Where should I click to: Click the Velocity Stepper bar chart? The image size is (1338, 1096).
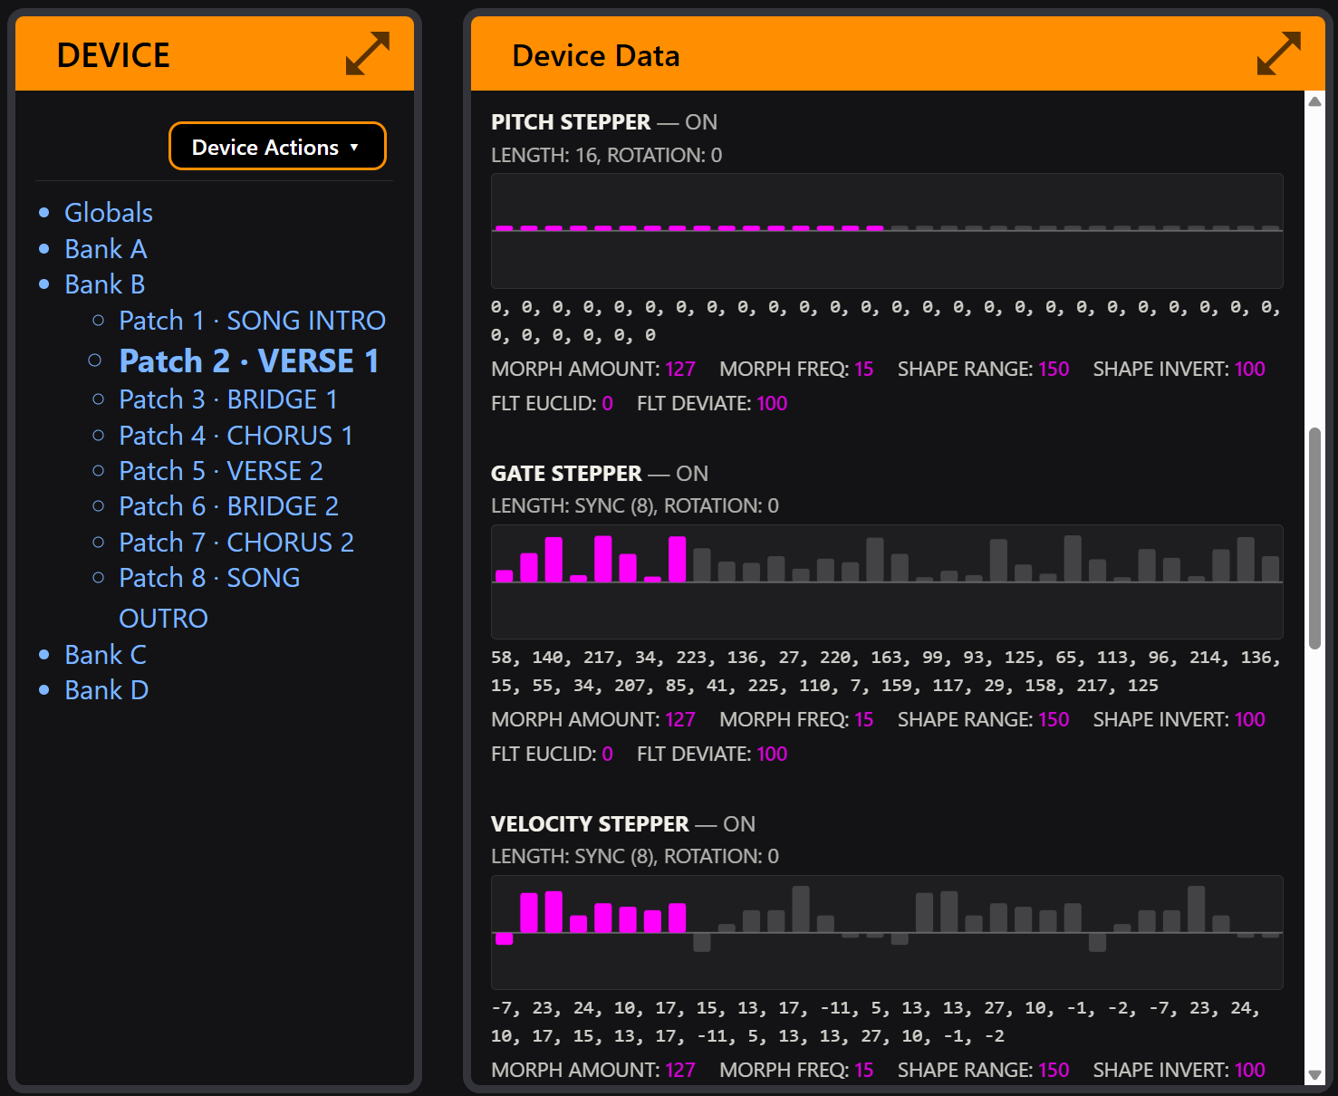(x=887, y=932)
